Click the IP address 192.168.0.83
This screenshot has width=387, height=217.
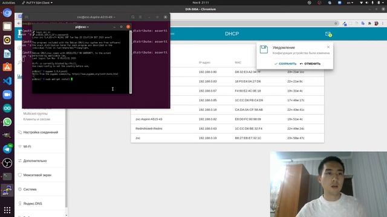[207, 81]
